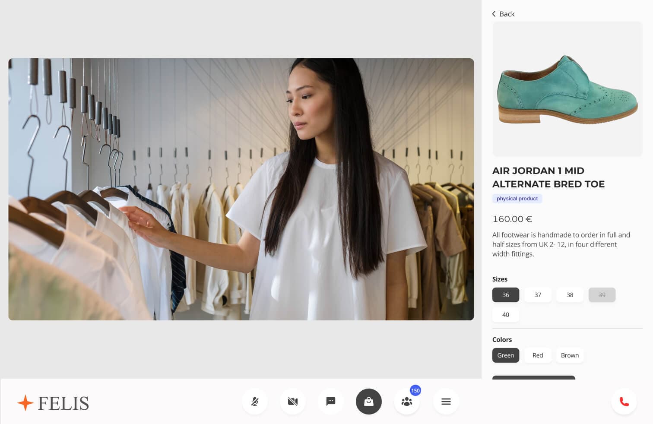Choose size 40
The image size is (653, 424).
506,315
